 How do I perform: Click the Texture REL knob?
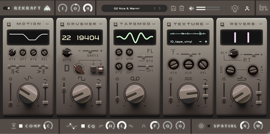pyautogui.click(x=203, y=65)
